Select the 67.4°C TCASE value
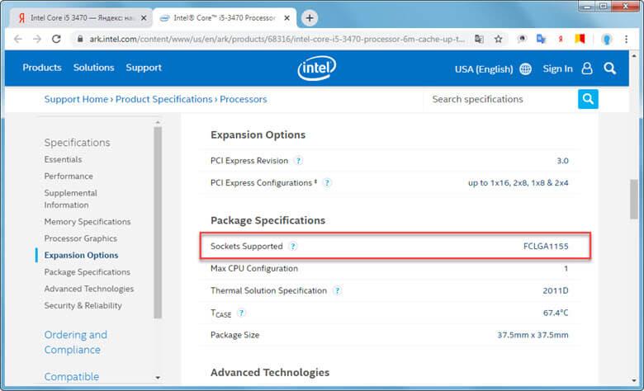 tap(556, 313)
